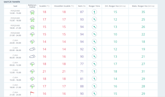Click wind direction arrow for Cuma 12.00 - 15.00
Screen dimensions: 165x97
pos(94,71)
